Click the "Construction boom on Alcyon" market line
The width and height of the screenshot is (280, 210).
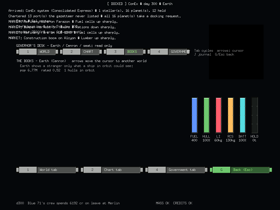point(62,38)
